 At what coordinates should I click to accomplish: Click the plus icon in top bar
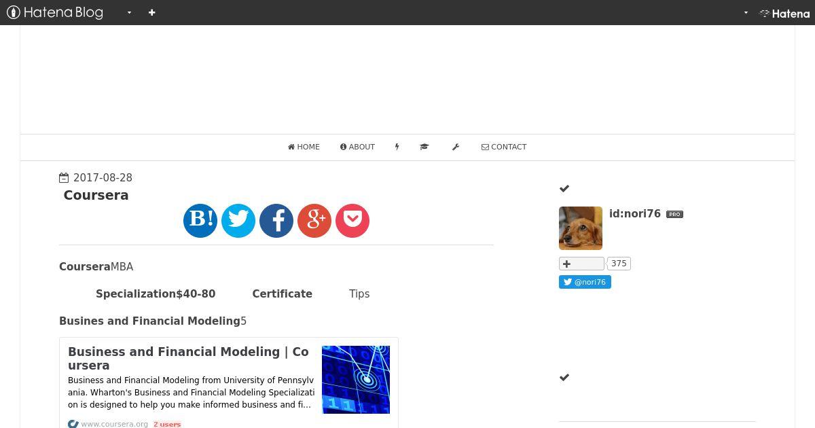[x=151, y=12]
